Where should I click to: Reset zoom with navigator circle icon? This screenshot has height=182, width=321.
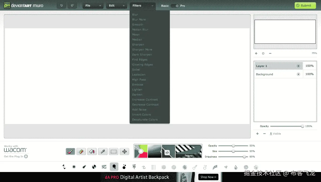(263, 53)
